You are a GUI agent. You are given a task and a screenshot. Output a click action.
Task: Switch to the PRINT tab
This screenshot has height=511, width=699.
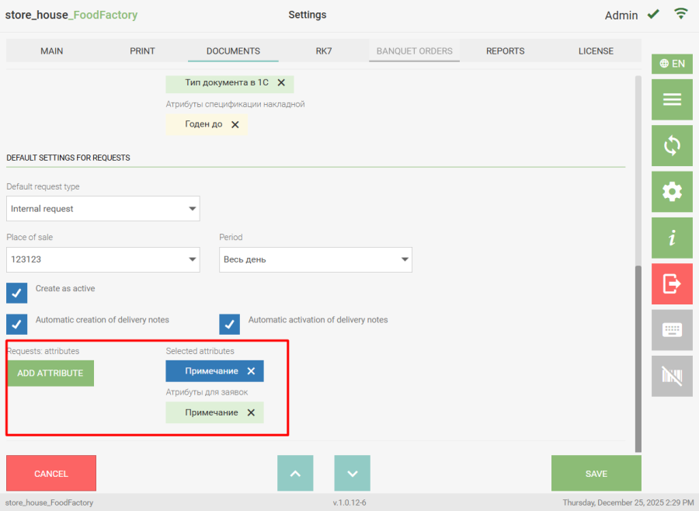[x=142, y=51]
